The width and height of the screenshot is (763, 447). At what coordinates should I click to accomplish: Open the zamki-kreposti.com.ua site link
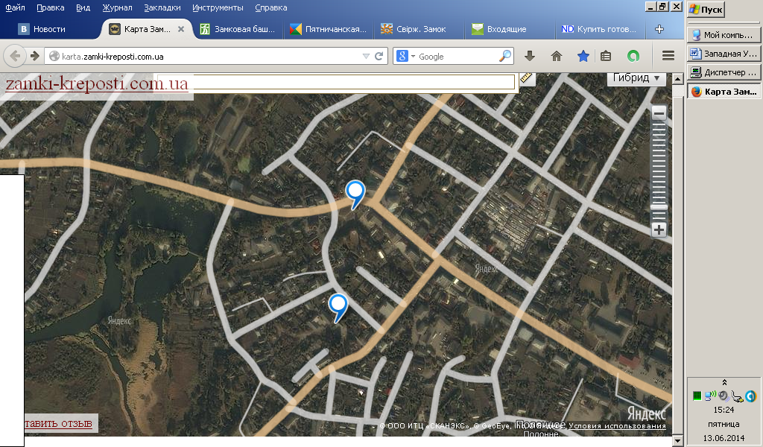point(97,83)
